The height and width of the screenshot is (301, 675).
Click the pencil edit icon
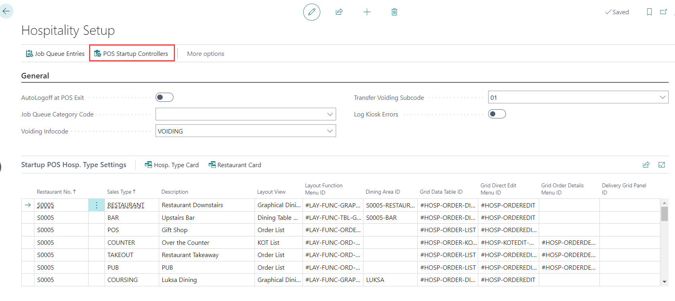tap(312, 12)
